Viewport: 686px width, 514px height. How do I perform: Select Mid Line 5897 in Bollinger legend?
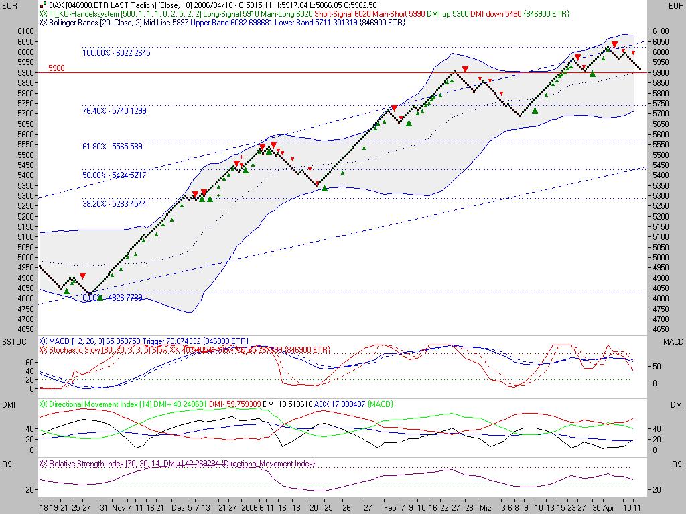(166, 22)
